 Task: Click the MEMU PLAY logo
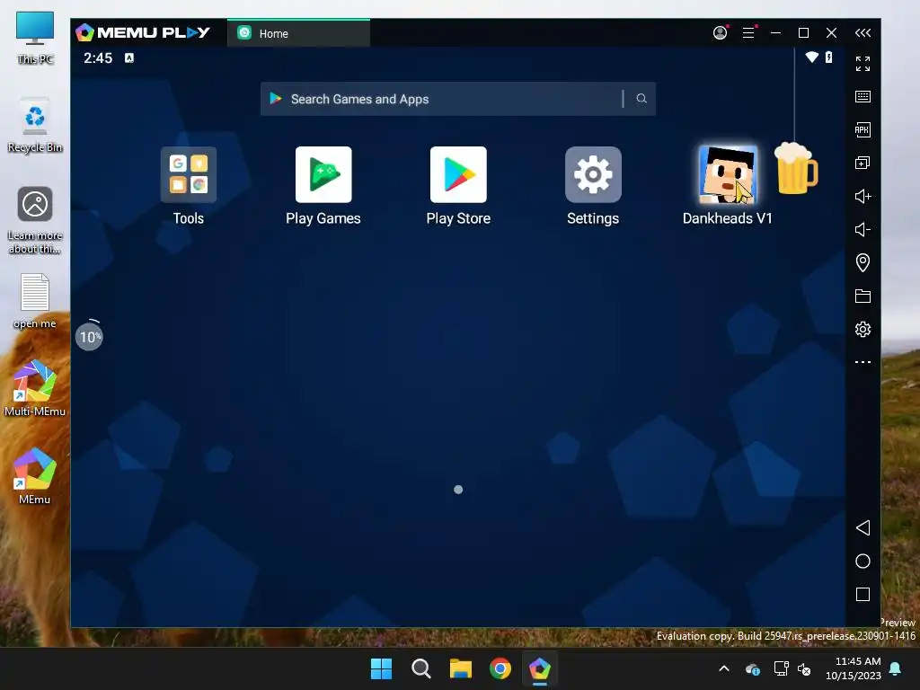pos(143,33)
